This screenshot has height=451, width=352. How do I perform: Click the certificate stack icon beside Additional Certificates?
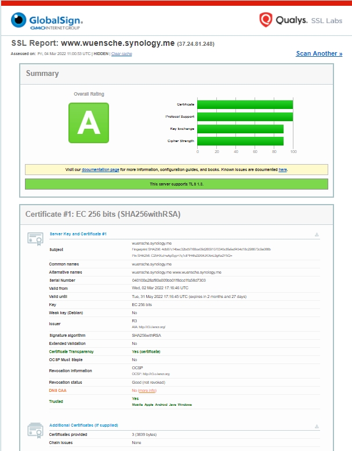click(x=35, y=430)
